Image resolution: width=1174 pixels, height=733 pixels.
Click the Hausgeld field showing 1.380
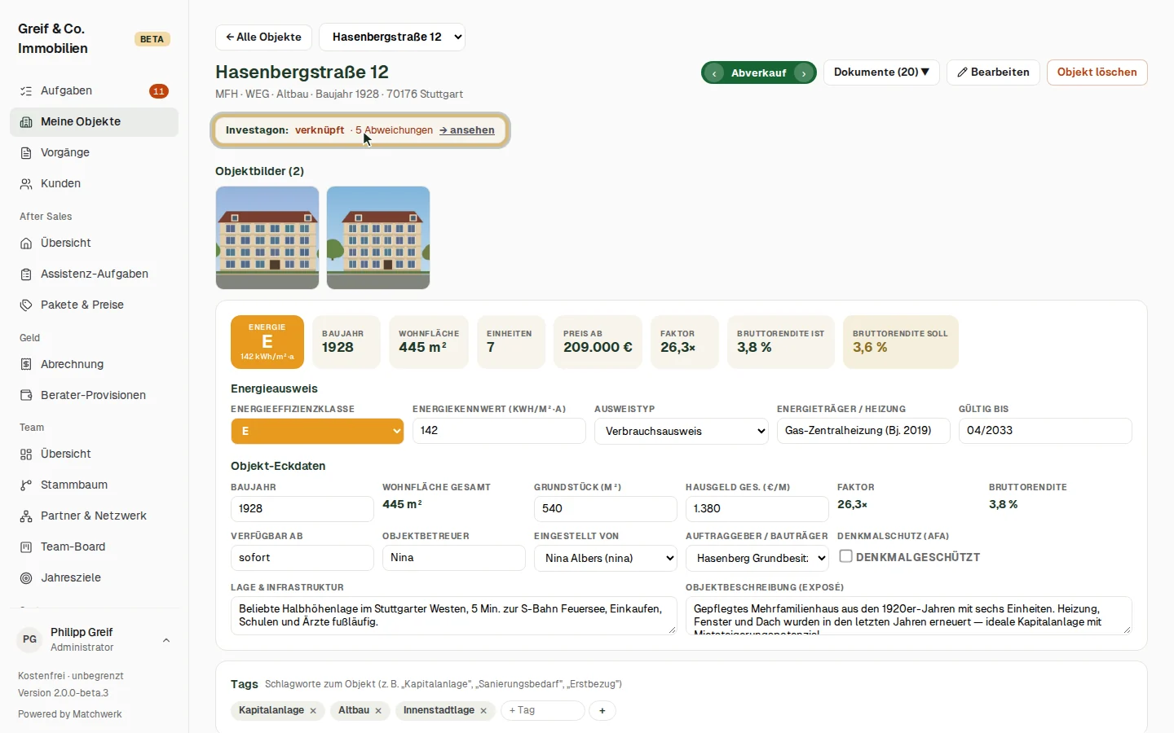pyautogui.click(x=757, y=508)
